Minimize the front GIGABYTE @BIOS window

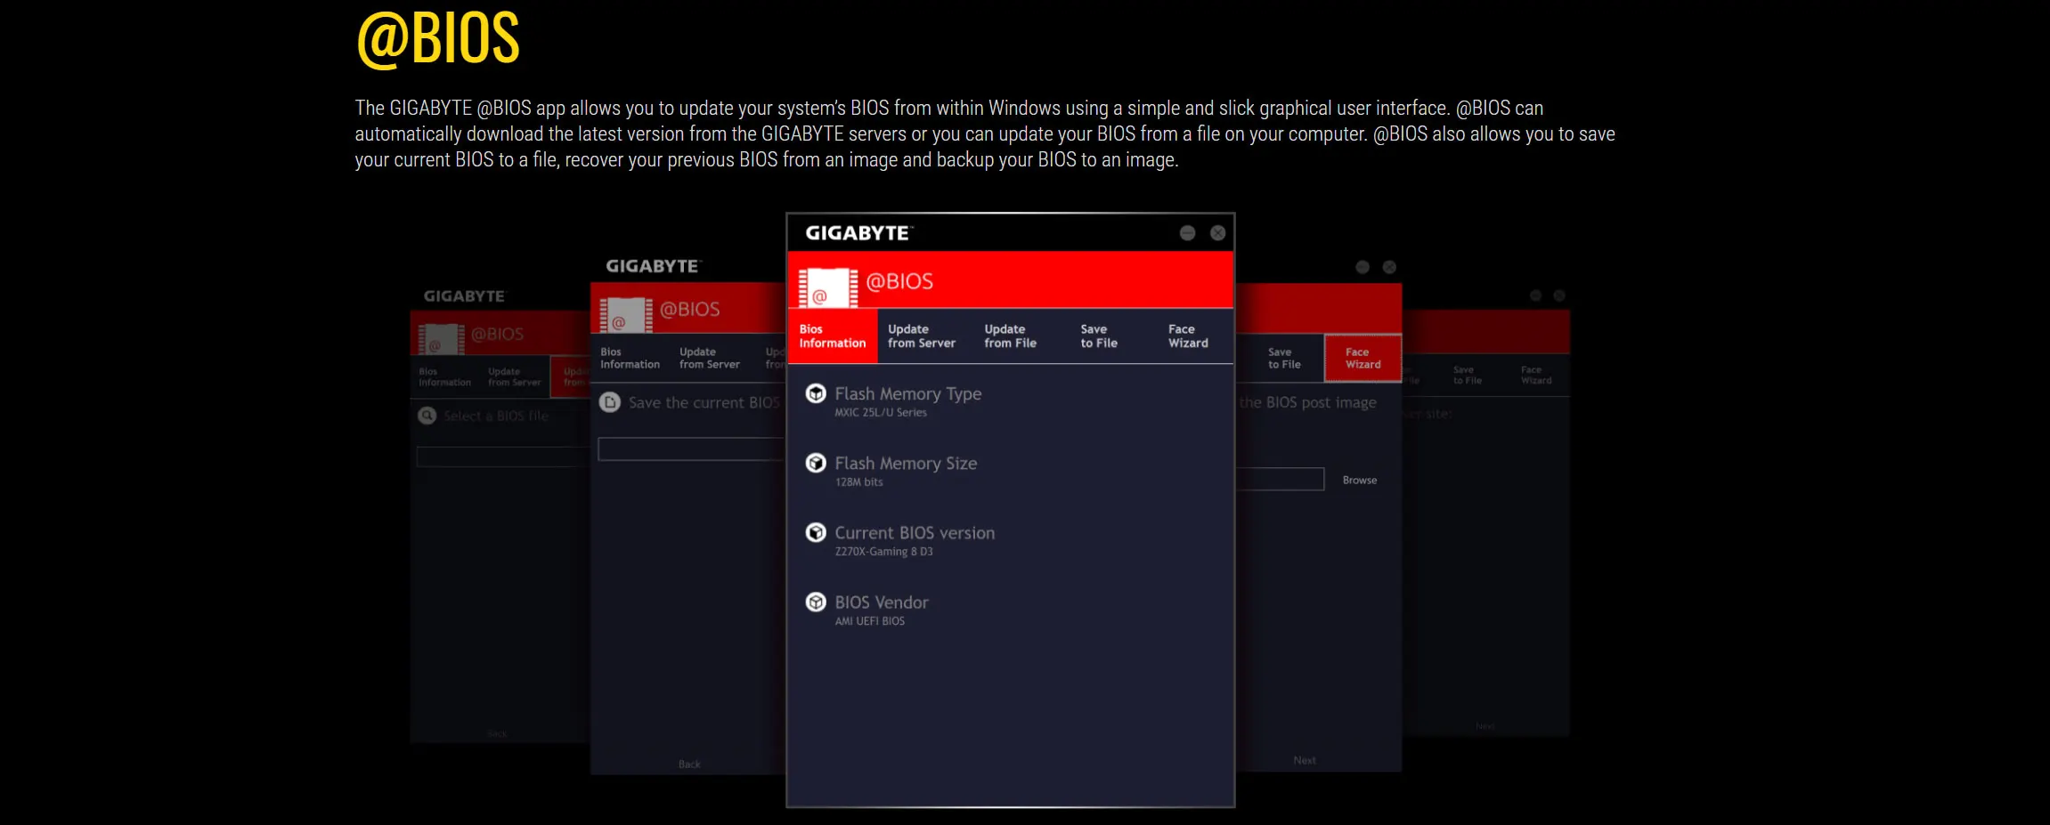point(1187,232)
